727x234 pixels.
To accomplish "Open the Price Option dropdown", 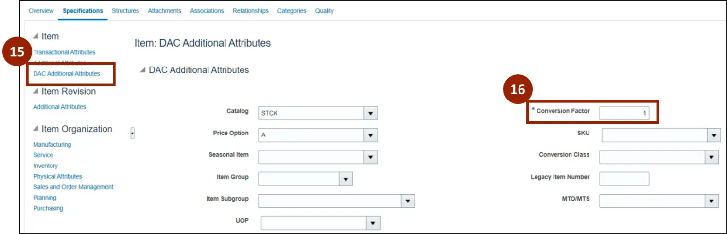I will [x=371, y=135].
